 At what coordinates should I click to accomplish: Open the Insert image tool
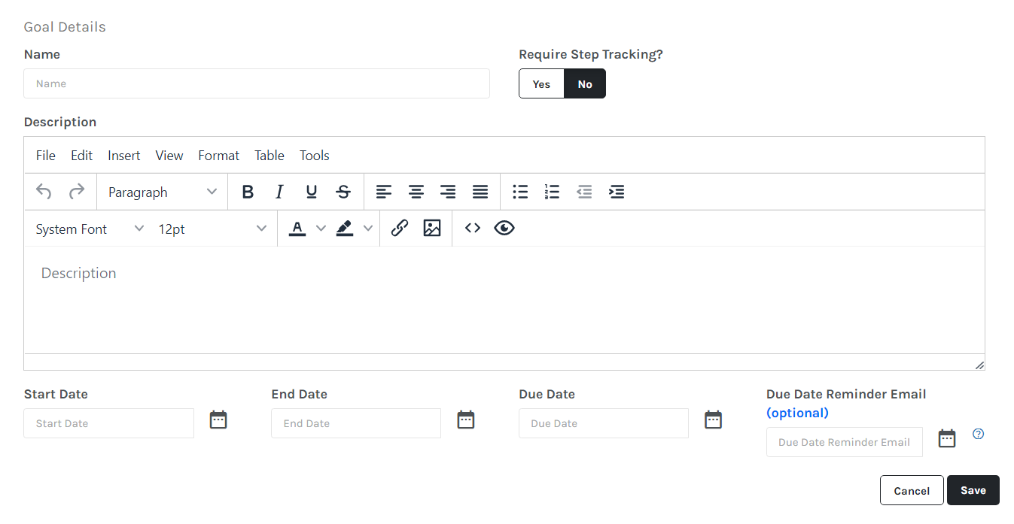pos(432,229)
